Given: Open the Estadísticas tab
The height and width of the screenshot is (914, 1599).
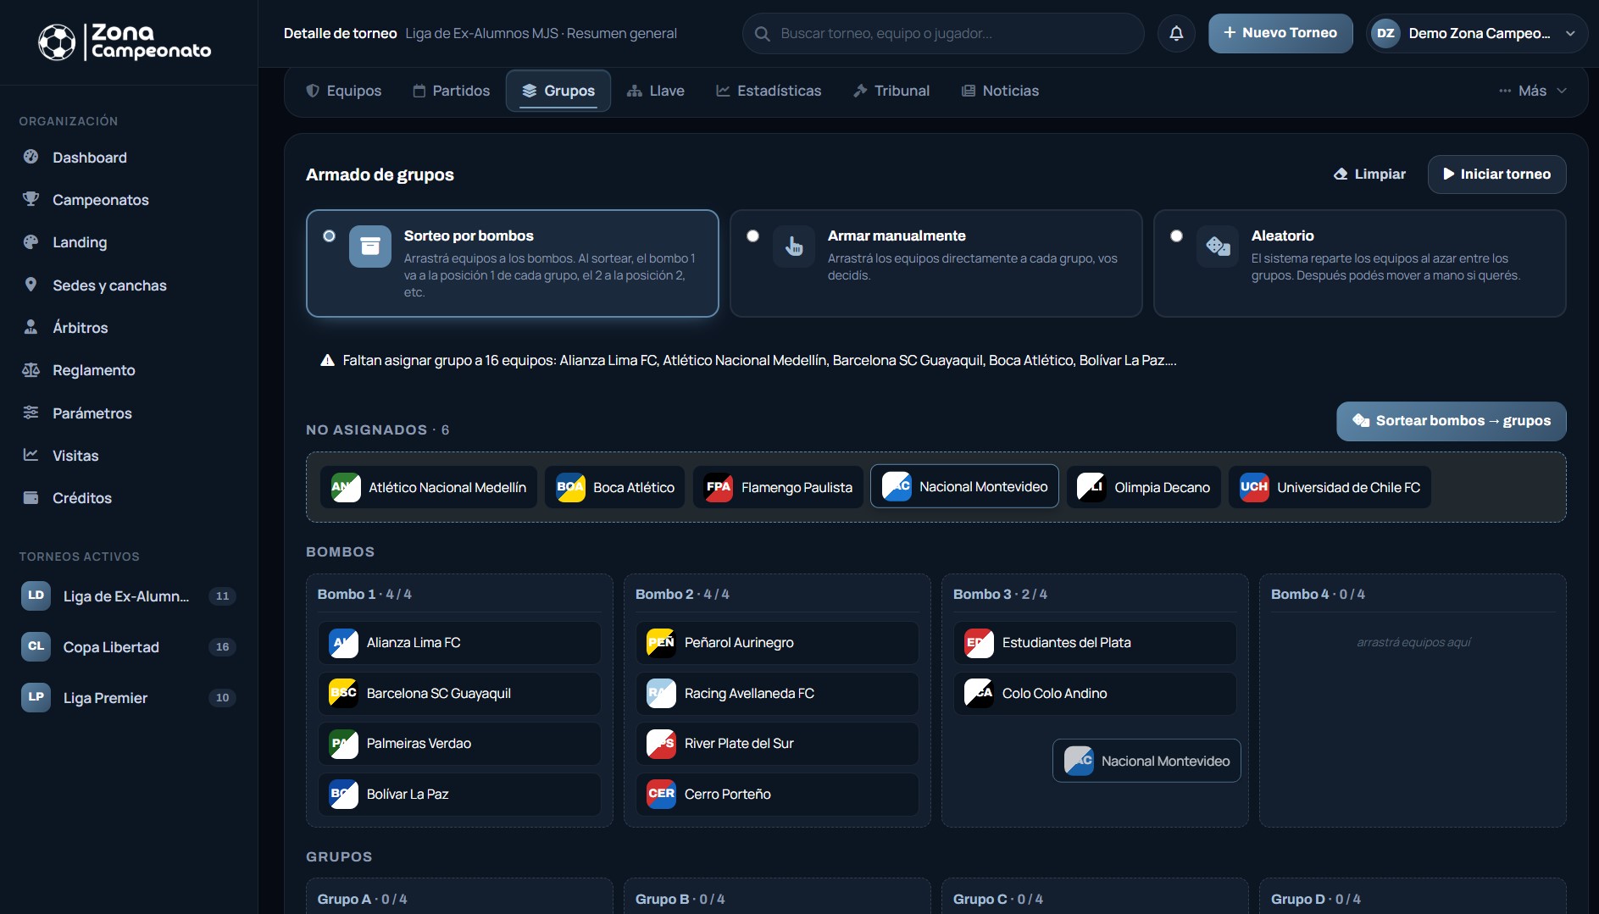Looking at the screenshot, I should click(769, 91).
